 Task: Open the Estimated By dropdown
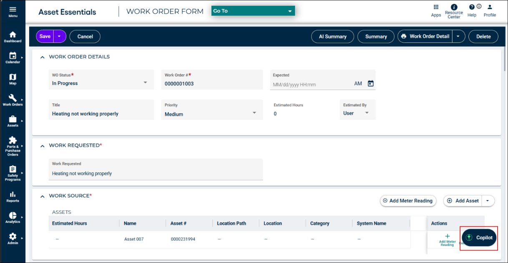(357, 110)
